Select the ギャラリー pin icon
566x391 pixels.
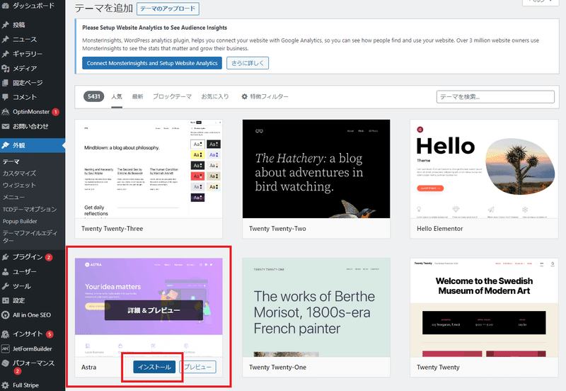[5, 54]
